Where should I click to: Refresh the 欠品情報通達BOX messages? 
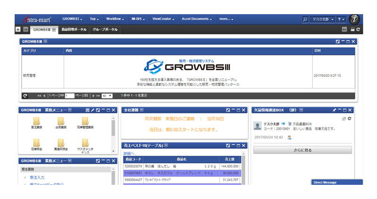coord(349,119)
